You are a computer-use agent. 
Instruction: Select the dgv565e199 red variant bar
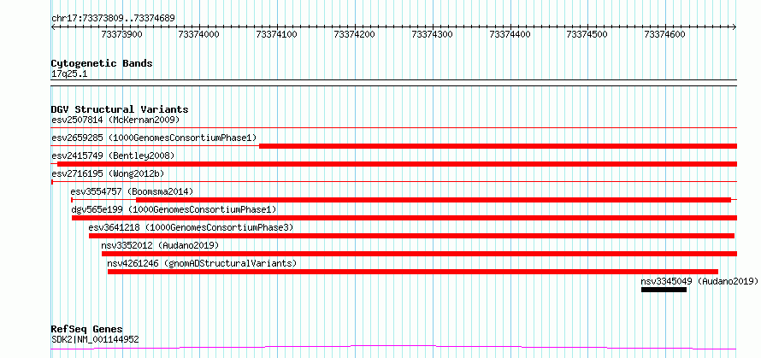(x=404, y=218)
